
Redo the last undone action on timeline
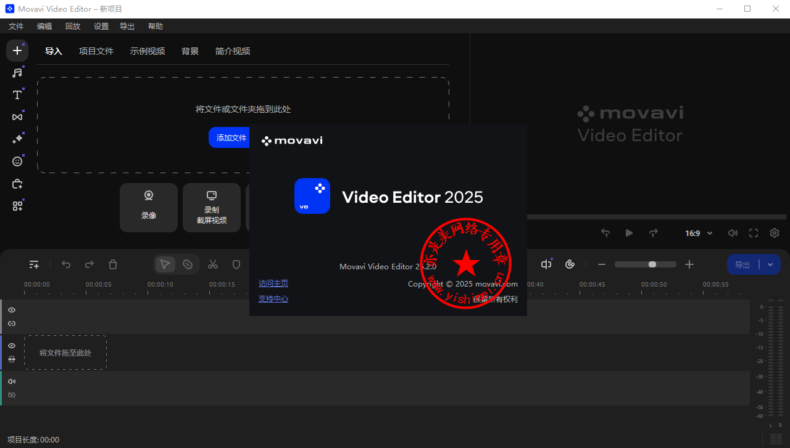click(x=89, y=264)
